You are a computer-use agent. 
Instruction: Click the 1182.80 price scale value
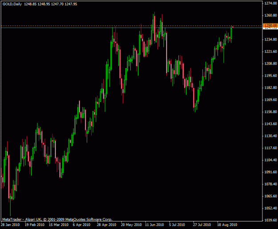[x=270, y=88]
